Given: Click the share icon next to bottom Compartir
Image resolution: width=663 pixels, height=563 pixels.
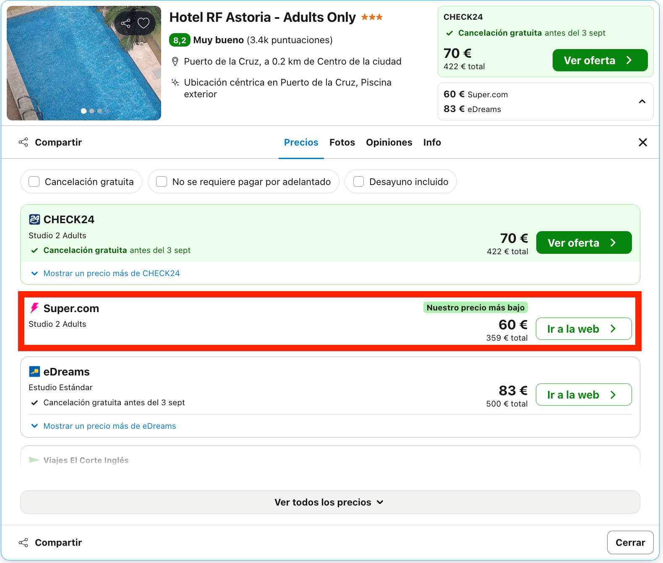Looking at the screenshot, I should pos(23,542).
